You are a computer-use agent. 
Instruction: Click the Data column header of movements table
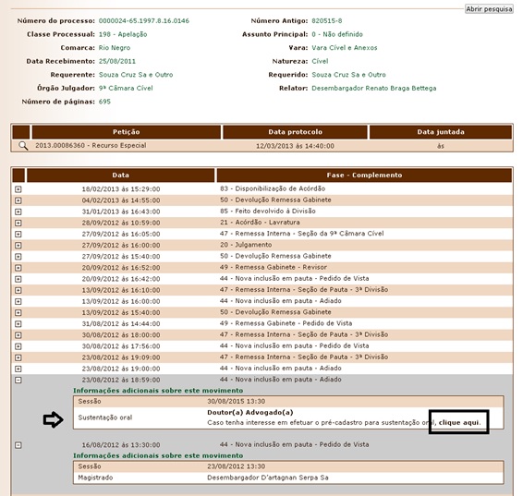120,175
